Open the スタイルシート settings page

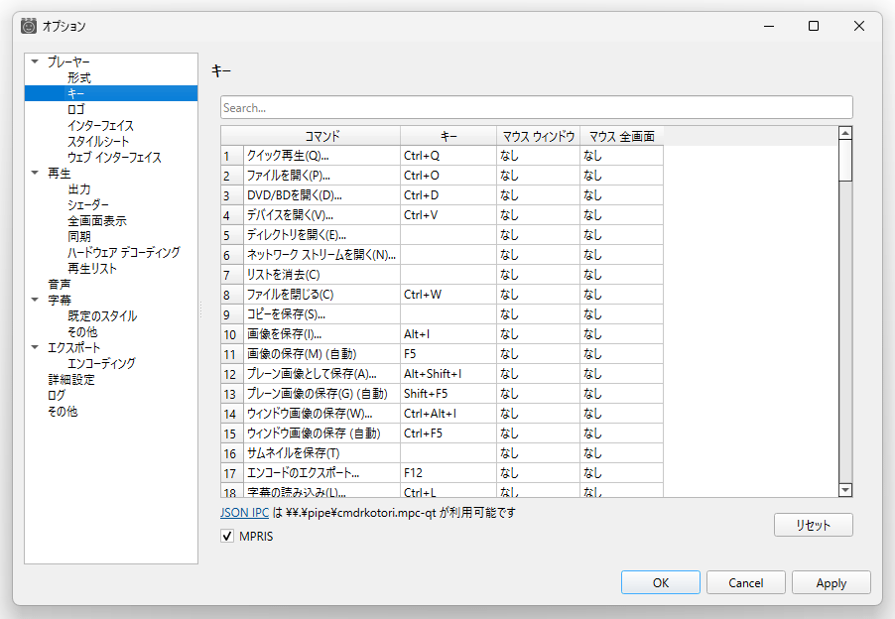98,141
